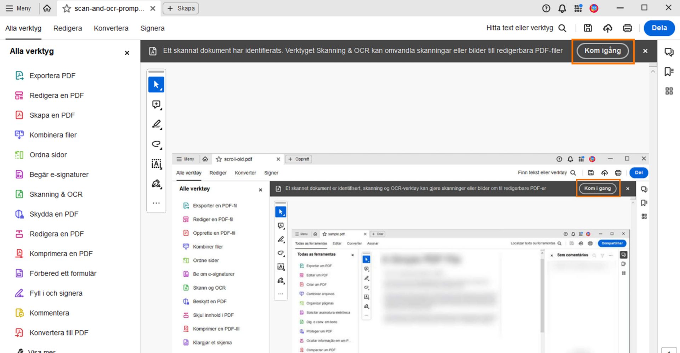
Task: Open the Bookmarks pane from right rail
Action: [x=669, y=72]
